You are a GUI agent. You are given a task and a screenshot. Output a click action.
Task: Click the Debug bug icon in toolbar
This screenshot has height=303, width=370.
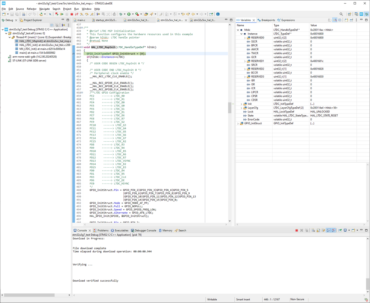(x=121, y=14)
